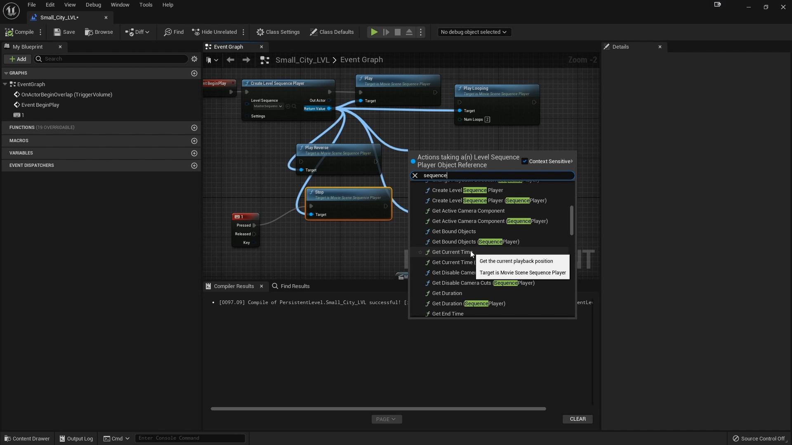Screen dimensions: 792x445
Task: Open Find in blueprint
Action: pos(174,32)
